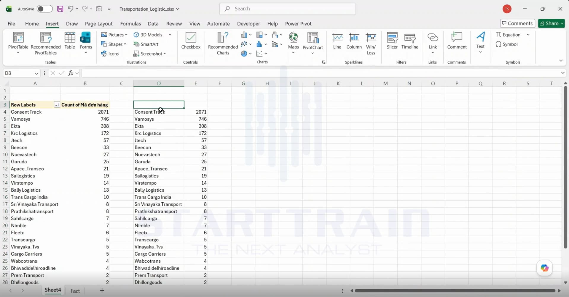Viewport: 569px width, 297px height.
Task: Expand the formula bar
Action: (562, 73)
